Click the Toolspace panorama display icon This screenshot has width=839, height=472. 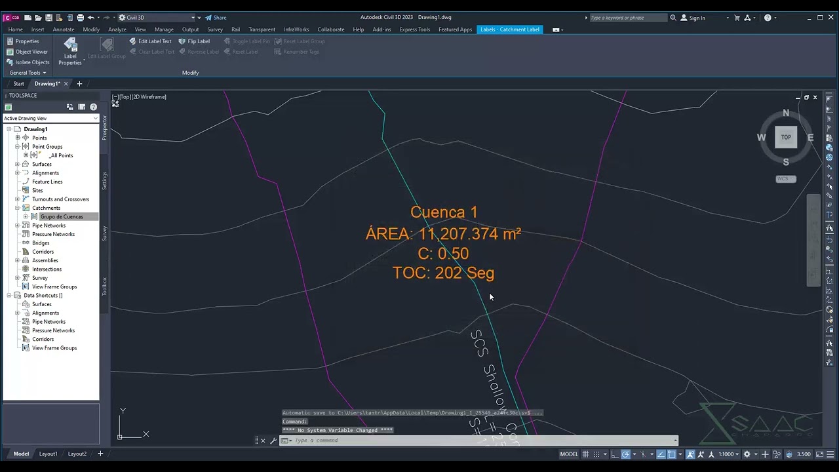tap(81, 107)
